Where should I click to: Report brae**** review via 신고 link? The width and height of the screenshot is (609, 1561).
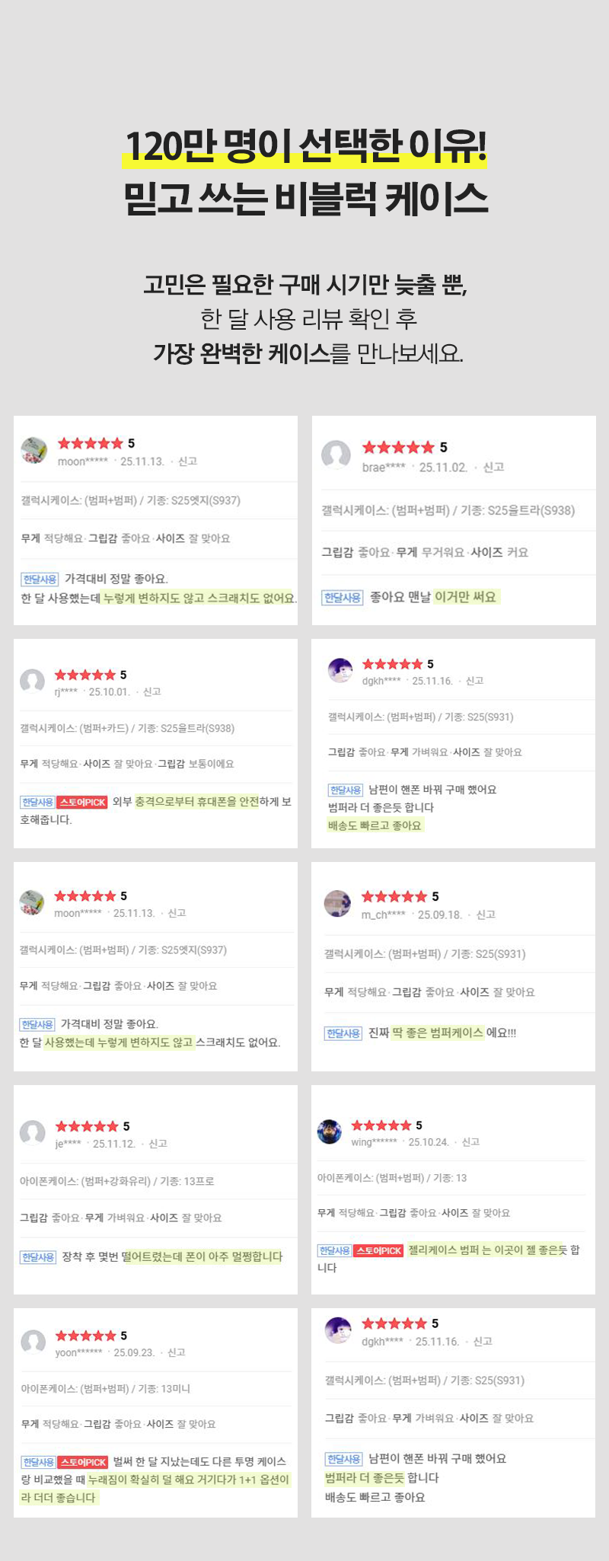(x=493, y=467)
